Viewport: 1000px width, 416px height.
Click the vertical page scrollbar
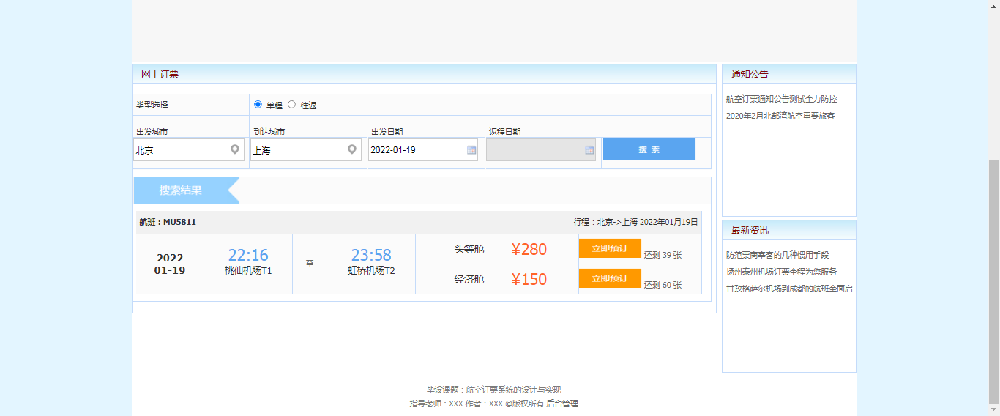pyautogui.click(x=993, y=278)
